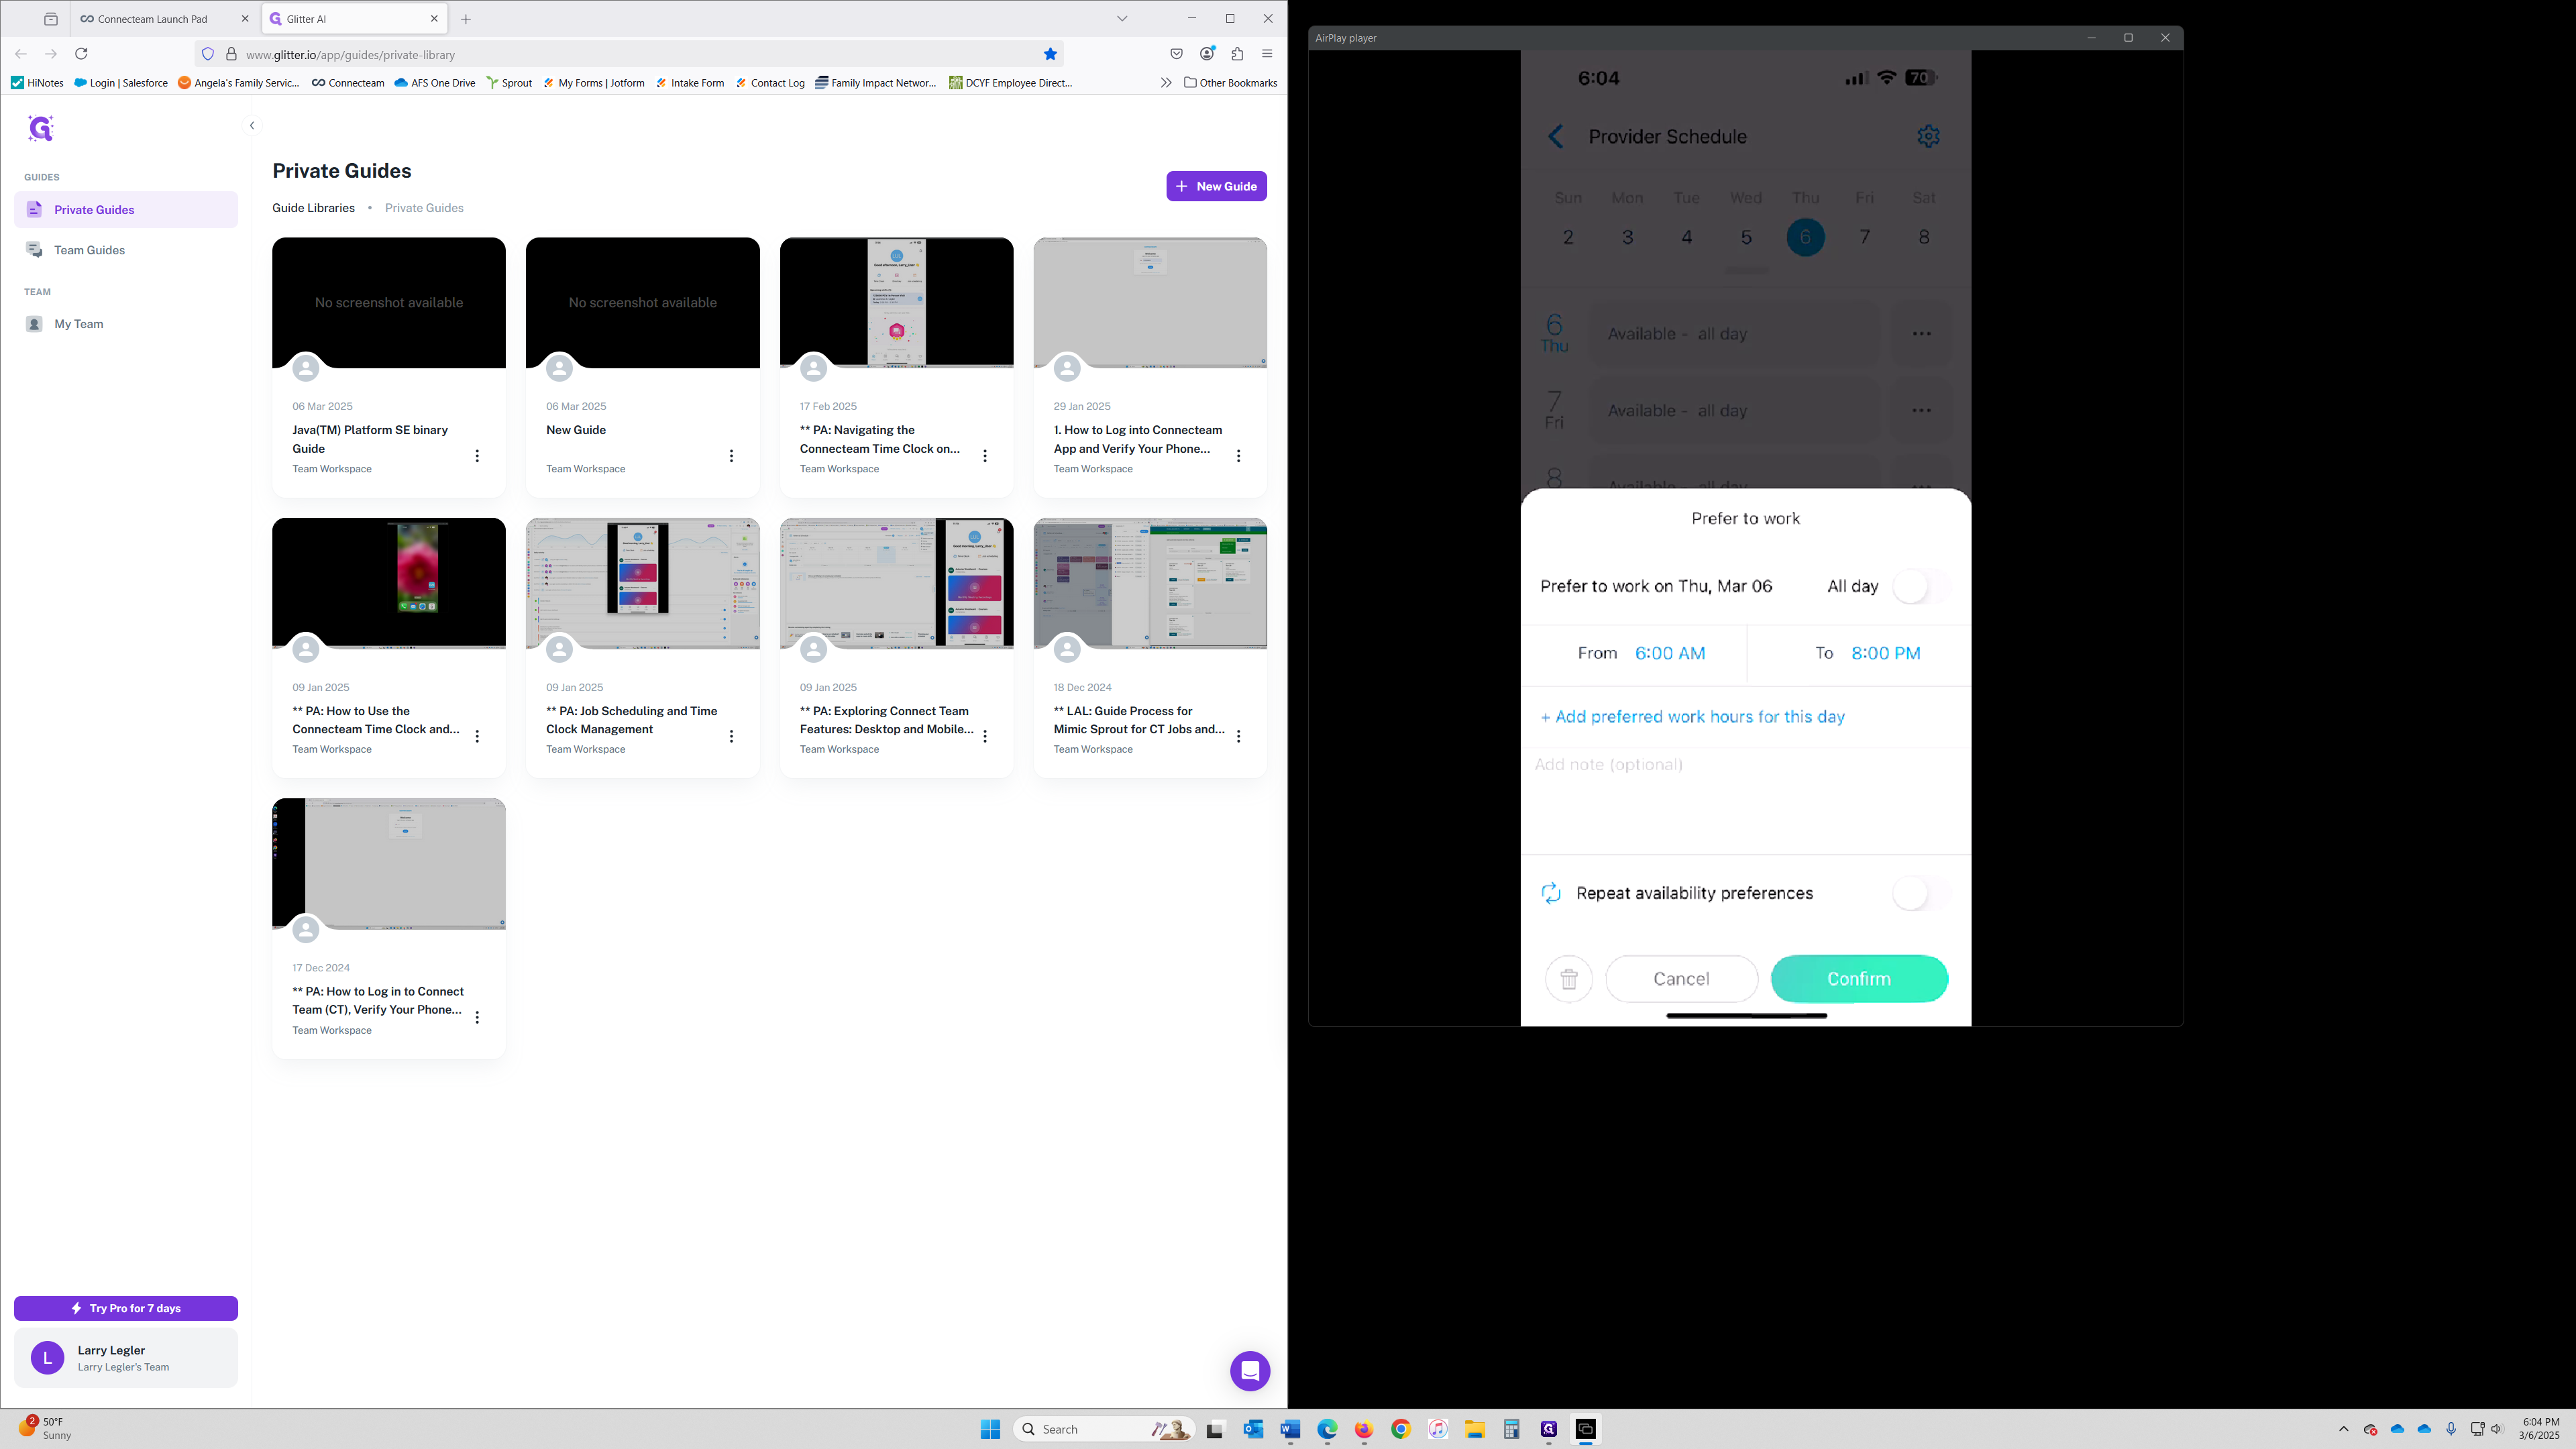
Task: Toggle the All day switch
Action: [x=1920, y=587]
